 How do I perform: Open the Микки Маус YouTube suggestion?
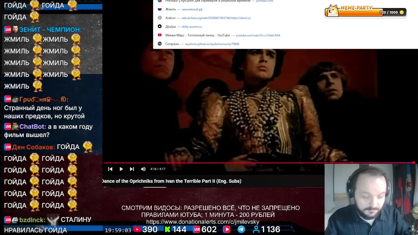(x=285, y=35)
